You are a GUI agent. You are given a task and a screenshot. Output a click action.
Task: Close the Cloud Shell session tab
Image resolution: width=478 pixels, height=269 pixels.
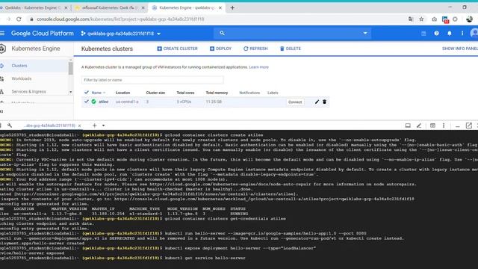click(x=80, y=126)
